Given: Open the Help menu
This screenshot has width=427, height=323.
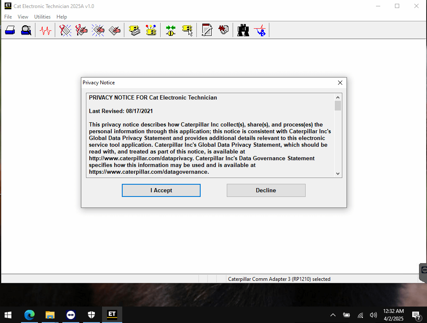Looking at the screenshot, I should 62,17.
